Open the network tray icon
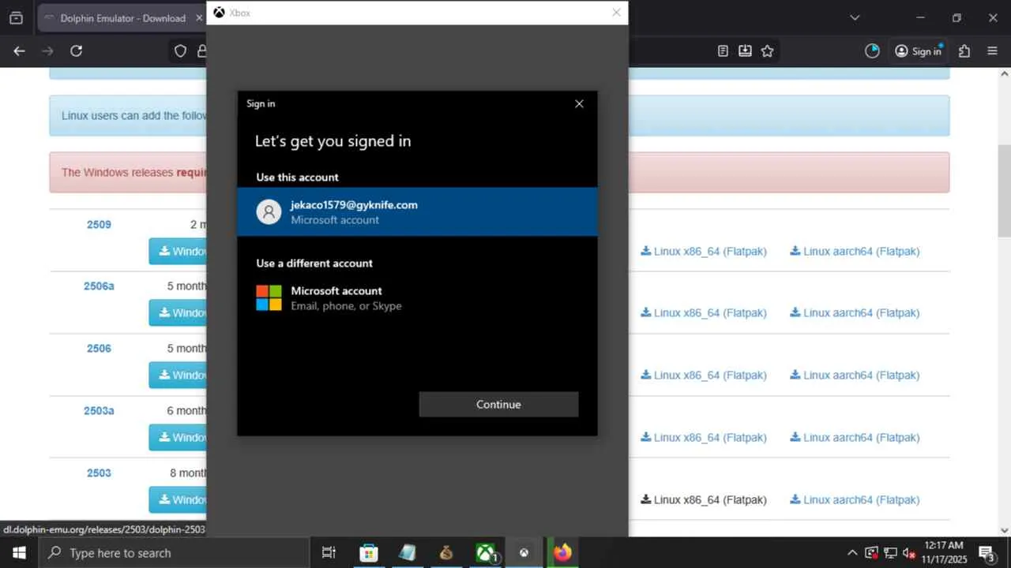 pos(890,552)
